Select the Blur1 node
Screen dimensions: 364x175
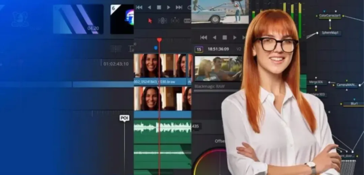[x=354, y=104]
